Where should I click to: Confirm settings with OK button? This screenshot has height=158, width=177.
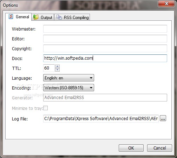(x=131, y=148)
